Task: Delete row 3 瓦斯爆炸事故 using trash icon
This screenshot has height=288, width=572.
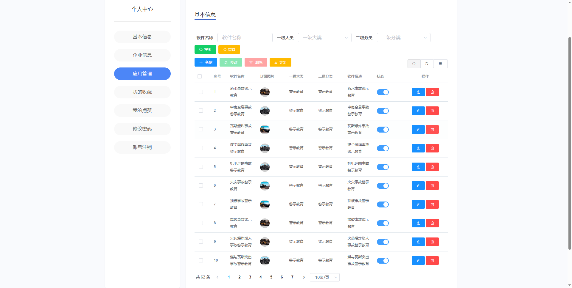Action: pyautogui.click(x=432, y=130)
